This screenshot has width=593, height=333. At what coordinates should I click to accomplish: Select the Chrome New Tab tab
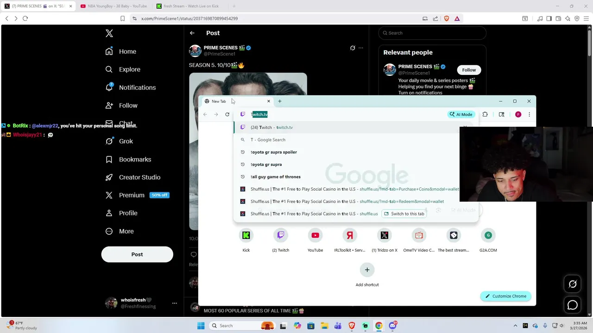point(236,101)
